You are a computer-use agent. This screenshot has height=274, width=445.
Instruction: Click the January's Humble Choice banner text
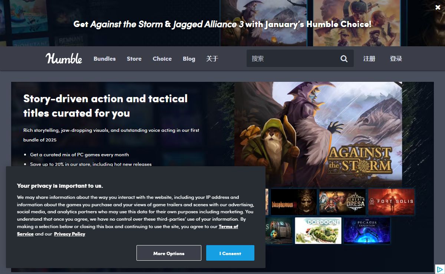click(222, 24)
